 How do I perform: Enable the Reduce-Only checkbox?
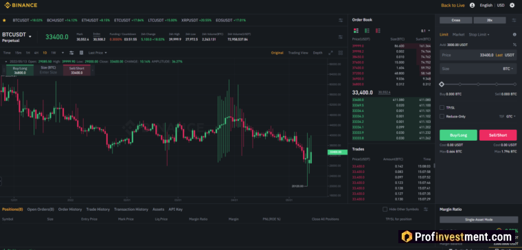(x=442, y=117)
